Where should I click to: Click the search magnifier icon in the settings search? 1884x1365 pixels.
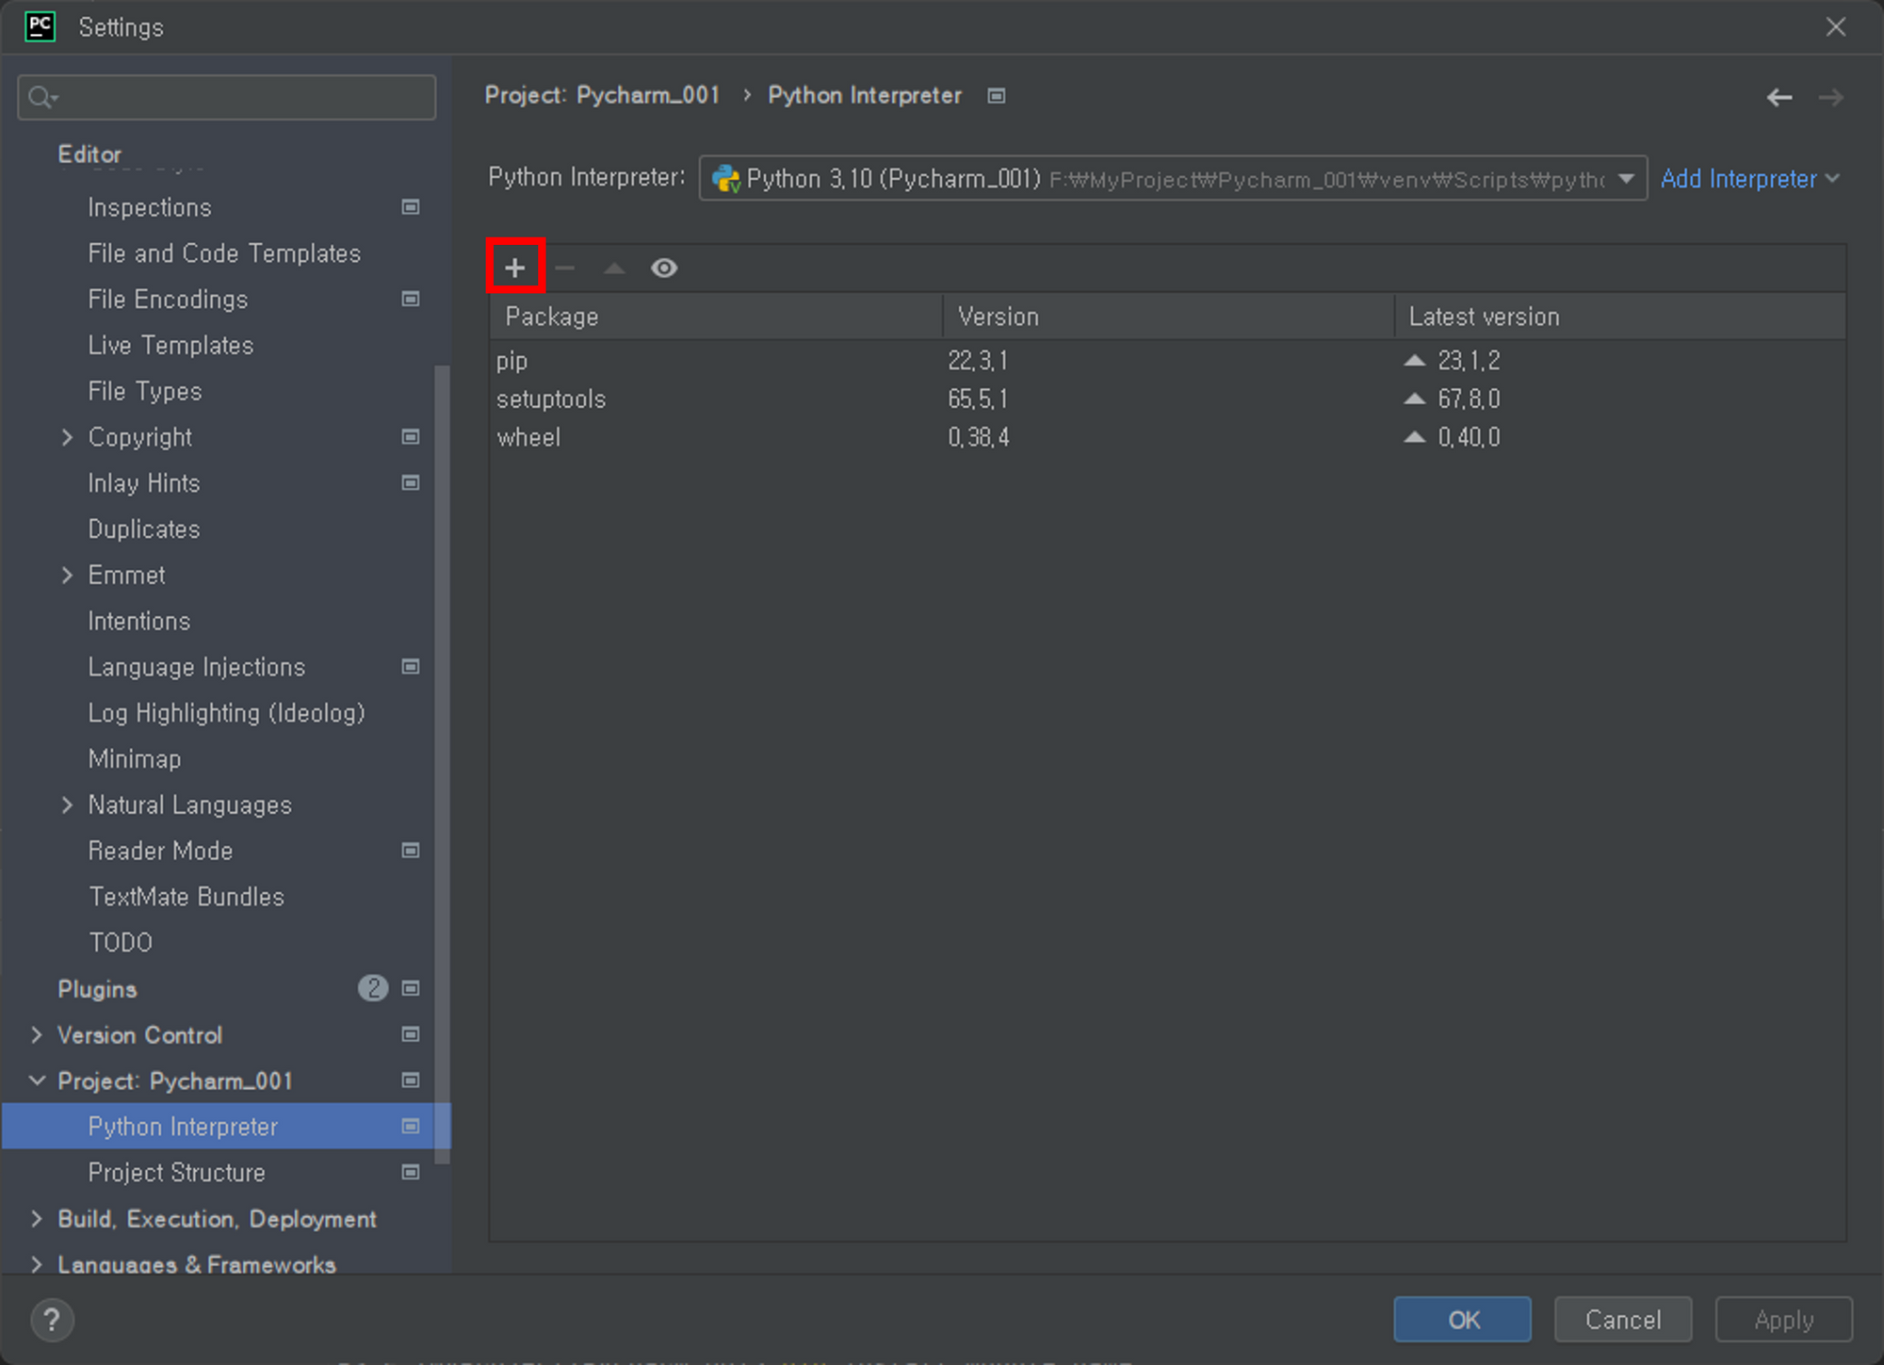(x=41, y=97)
